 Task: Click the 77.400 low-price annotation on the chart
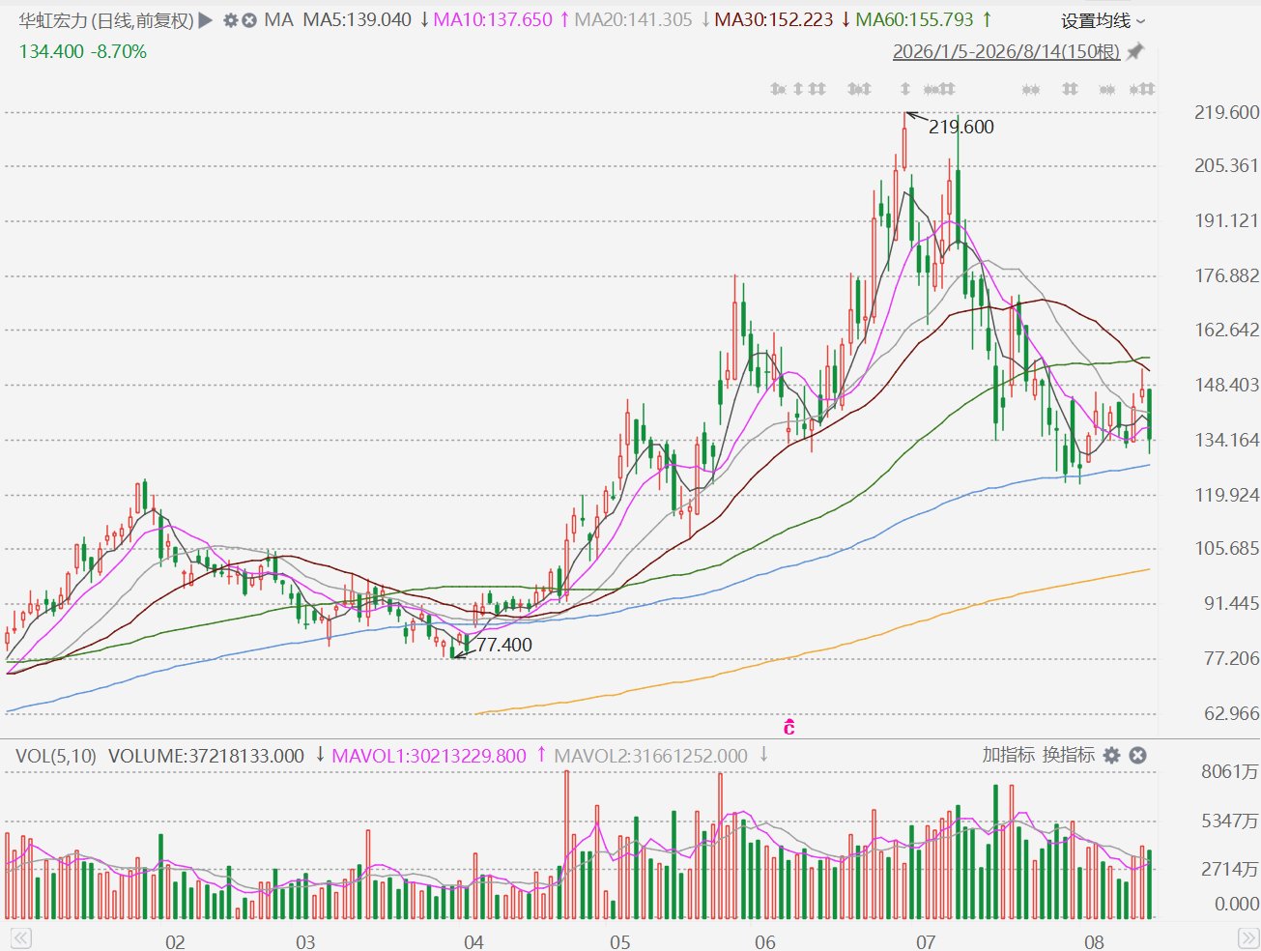pos(504,645)
